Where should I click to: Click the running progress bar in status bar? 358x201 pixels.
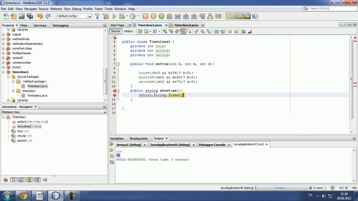281,188
